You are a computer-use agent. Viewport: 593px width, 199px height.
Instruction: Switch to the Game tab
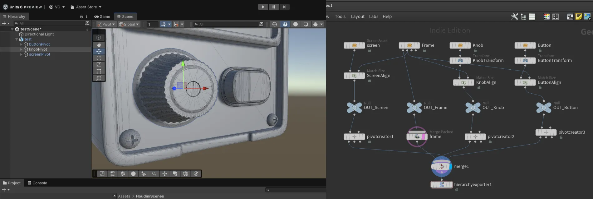[102, 16]
